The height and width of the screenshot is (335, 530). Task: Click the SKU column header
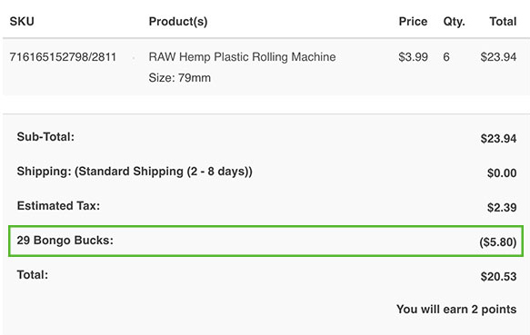click(x=22, y=21)
